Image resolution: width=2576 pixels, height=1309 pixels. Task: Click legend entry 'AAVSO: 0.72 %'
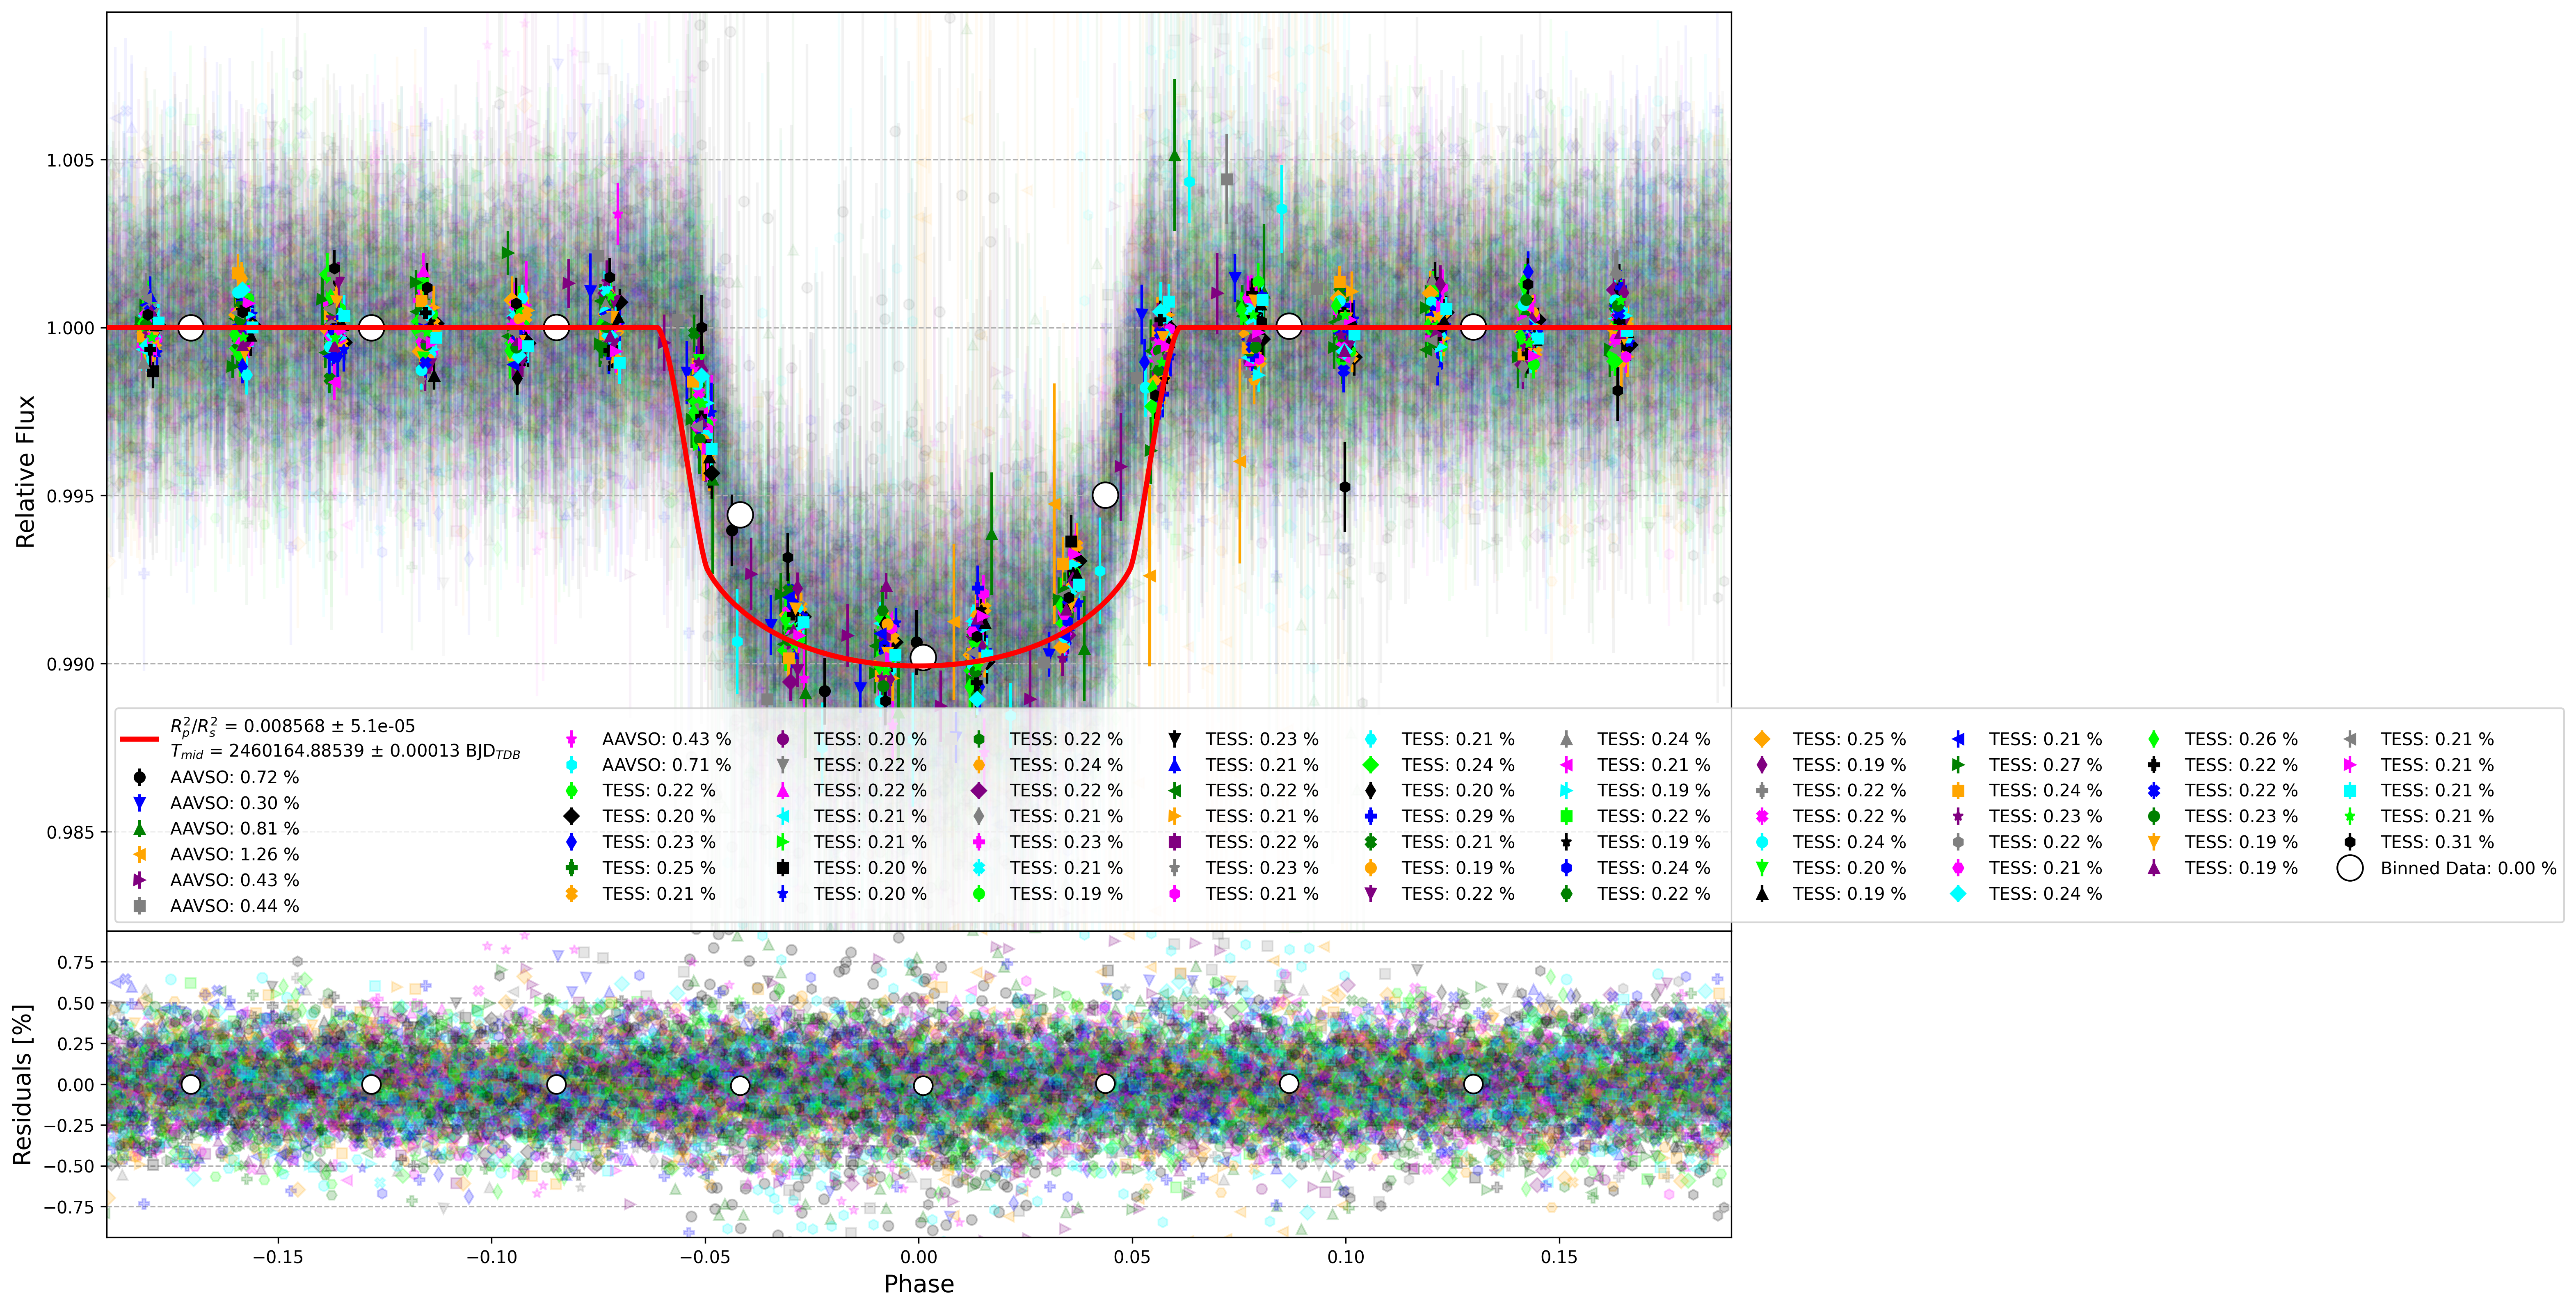(234, 778)
